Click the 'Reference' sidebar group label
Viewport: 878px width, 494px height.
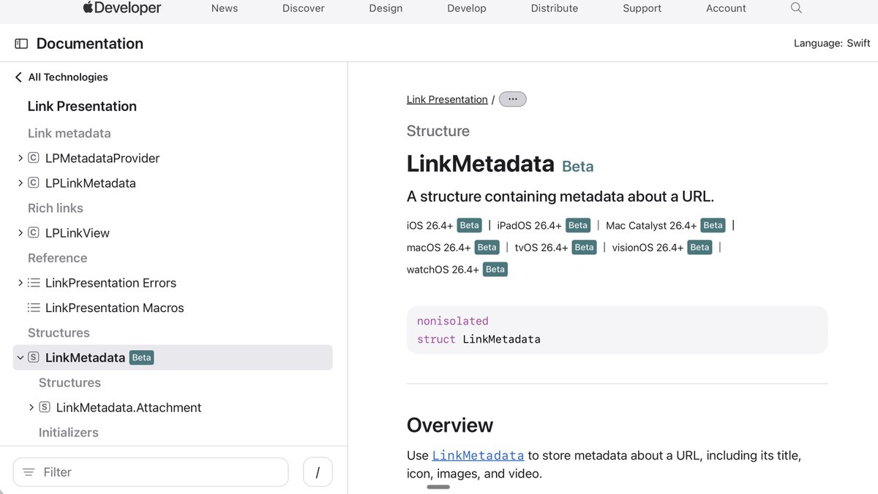pyautogui.click(x=57, y=258)
